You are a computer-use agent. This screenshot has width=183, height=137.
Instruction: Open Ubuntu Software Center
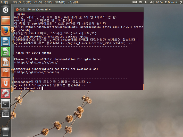[x=5, y=72]
